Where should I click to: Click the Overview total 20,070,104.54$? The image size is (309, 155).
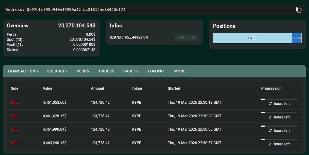coord(77,26)
